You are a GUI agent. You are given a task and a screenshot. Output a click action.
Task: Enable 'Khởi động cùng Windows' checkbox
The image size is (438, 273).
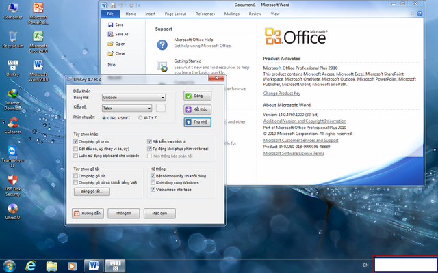153,182
